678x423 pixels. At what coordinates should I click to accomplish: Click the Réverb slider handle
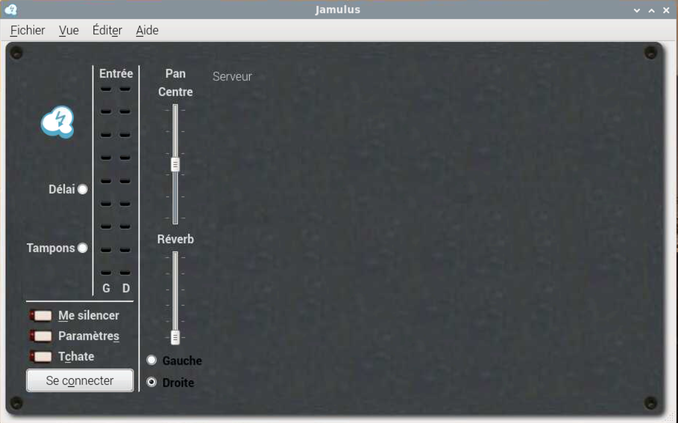coord(175,337)
